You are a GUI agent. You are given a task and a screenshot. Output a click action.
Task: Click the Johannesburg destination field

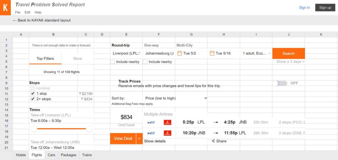[159, 54]
